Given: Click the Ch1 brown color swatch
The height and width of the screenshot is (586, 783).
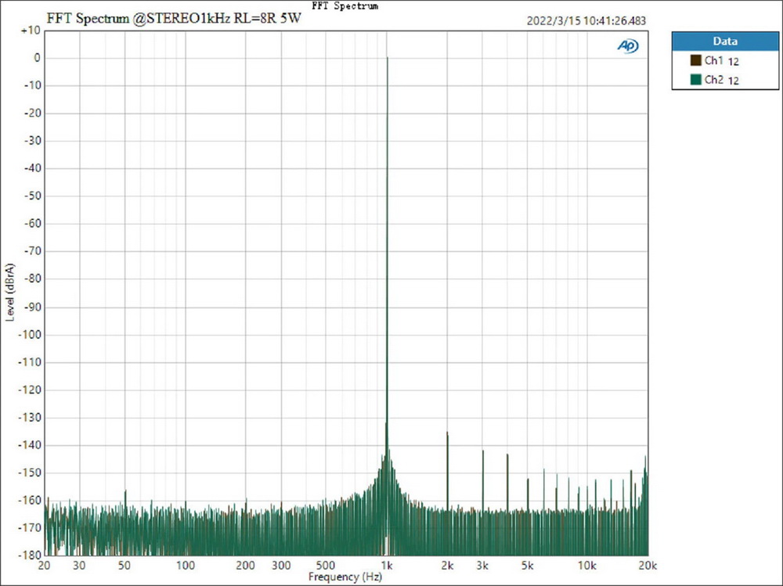Looking at the screenshot, I should click(x=695, y=60).
